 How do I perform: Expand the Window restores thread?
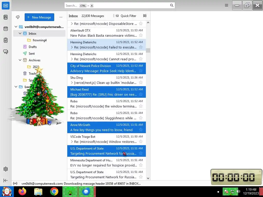coord(72,142)
